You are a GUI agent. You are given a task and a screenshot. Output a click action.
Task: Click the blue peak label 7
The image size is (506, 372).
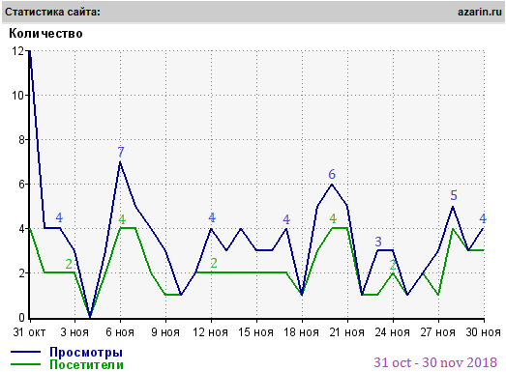coord(121,152)
